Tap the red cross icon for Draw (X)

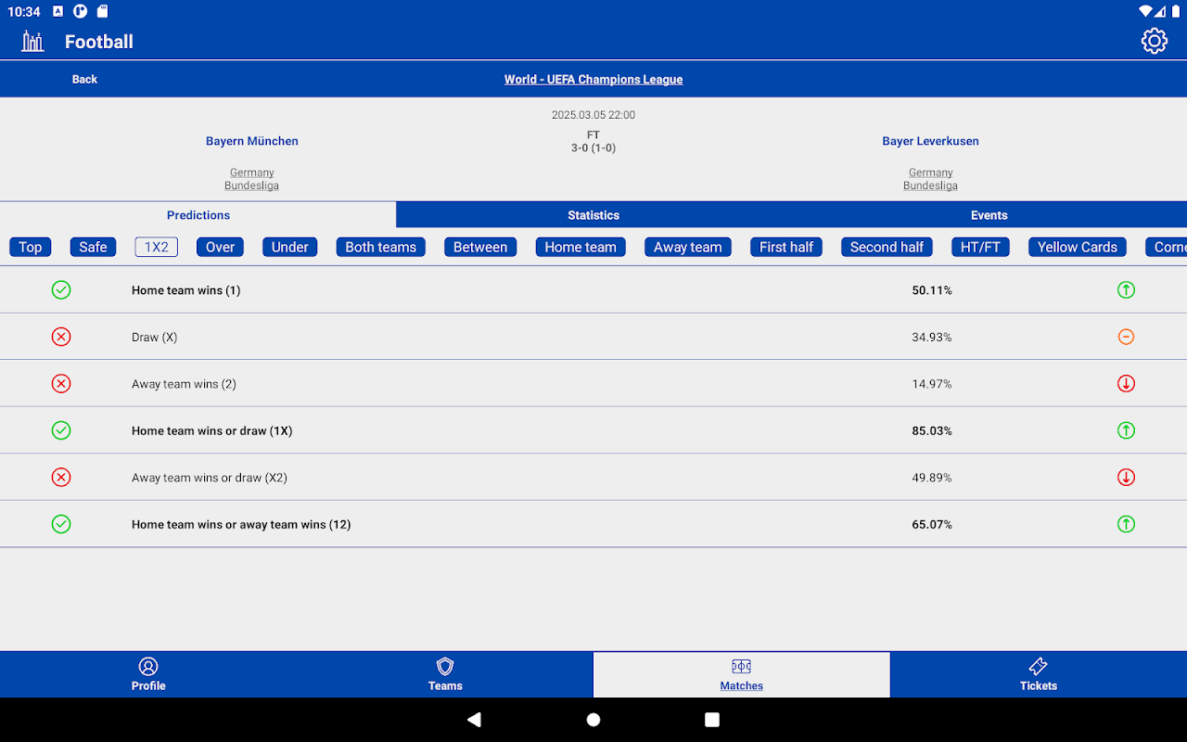[61, 337]
